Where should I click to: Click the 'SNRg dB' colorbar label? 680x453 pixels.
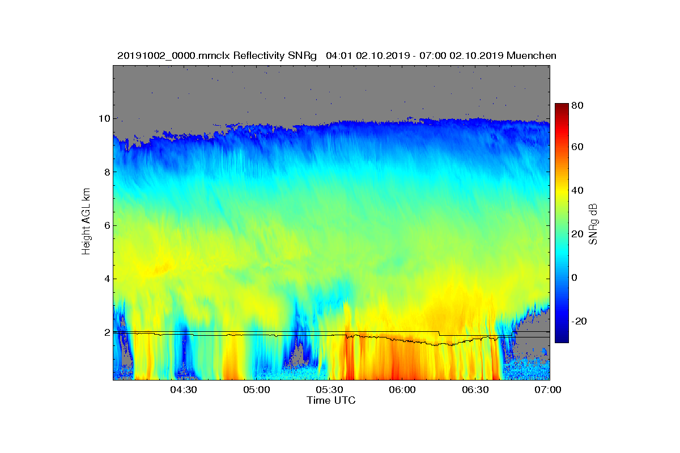[x=593, y=224]
